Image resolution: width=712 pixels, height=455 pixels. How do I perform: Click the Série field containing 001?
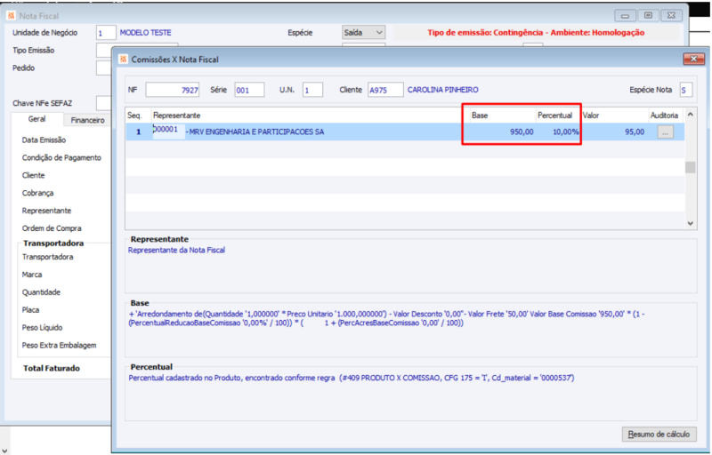click(x=249, y=90)
